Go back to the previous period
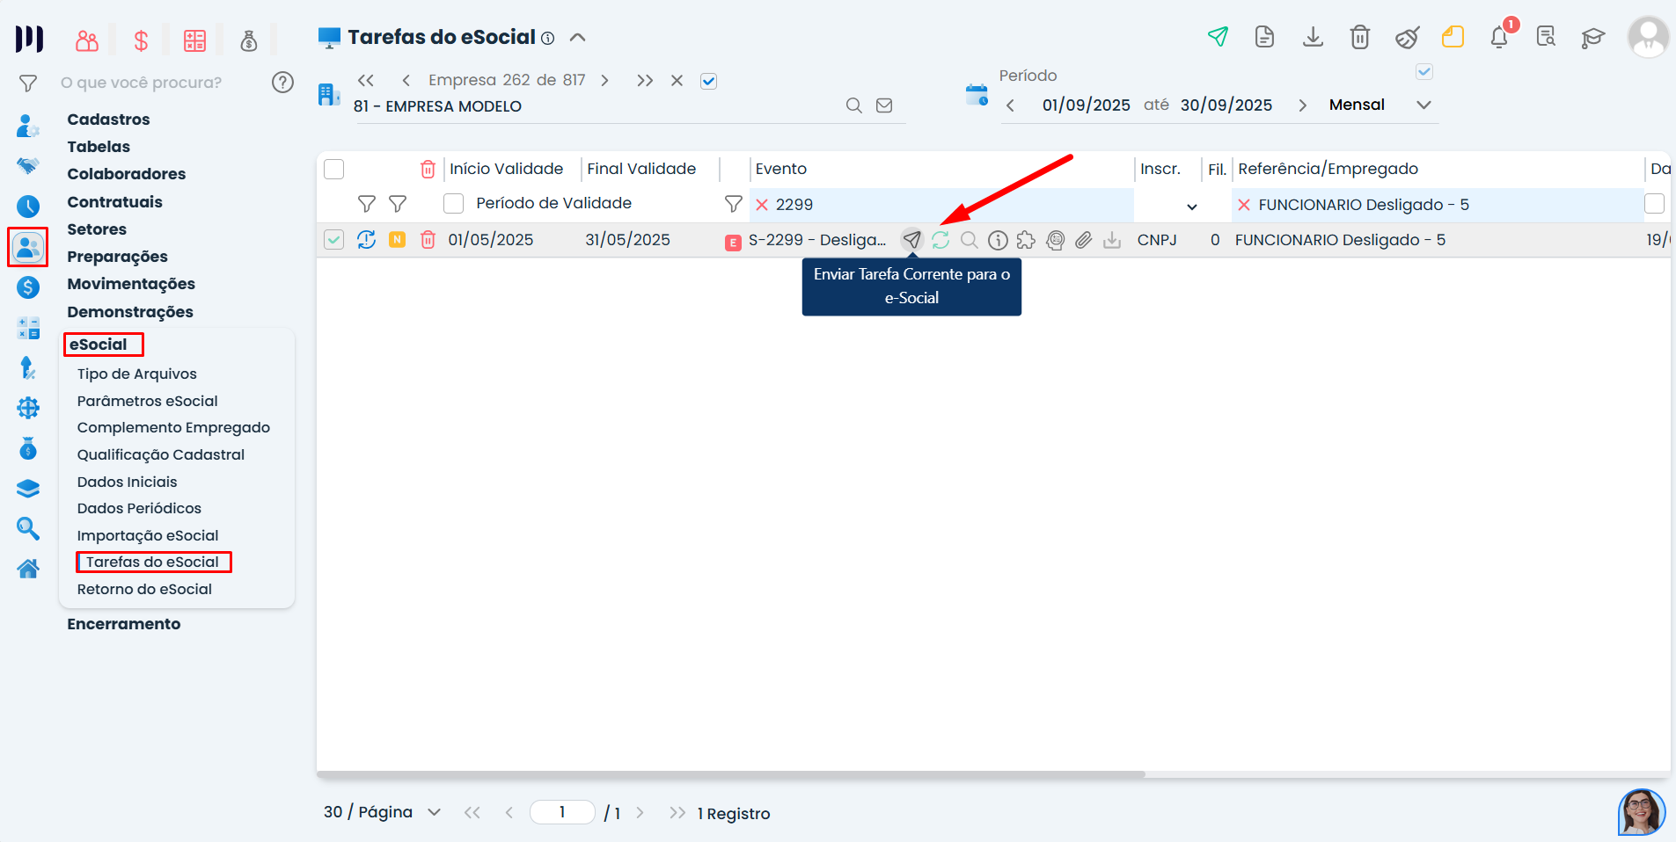Image resolution: width=1676 pixels, height=842 pixels. pos(1010,105)
